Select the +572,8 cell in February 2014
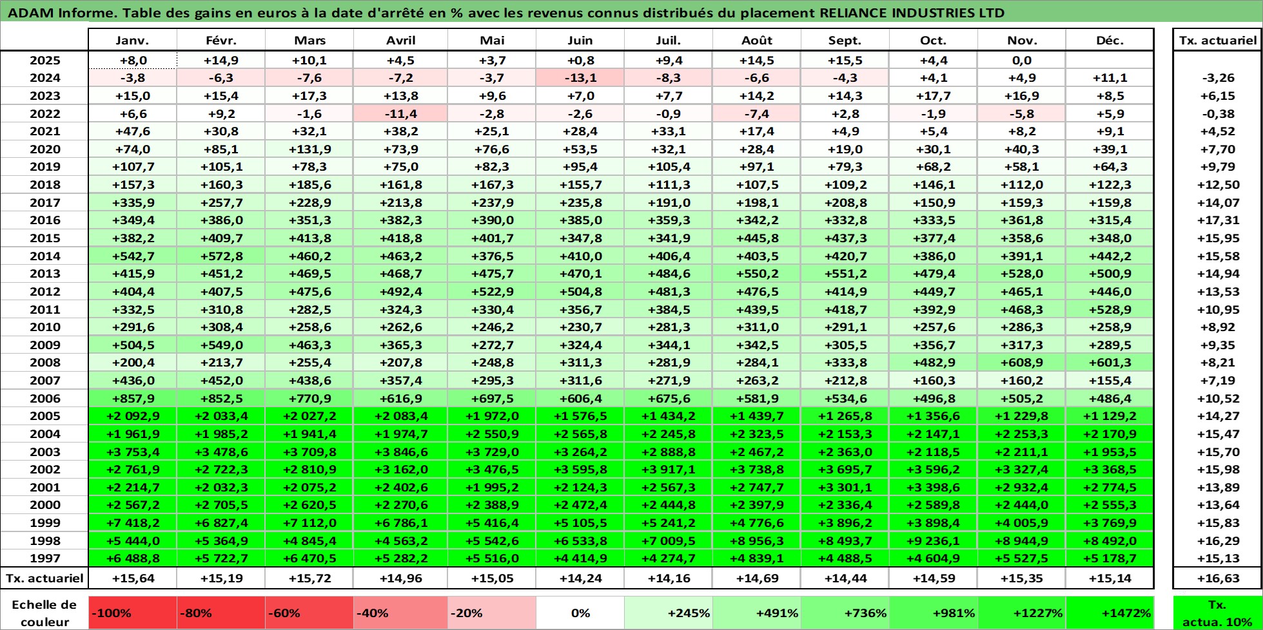The width and height of the screenshot is (1263, 630). (x=221, y=256)
